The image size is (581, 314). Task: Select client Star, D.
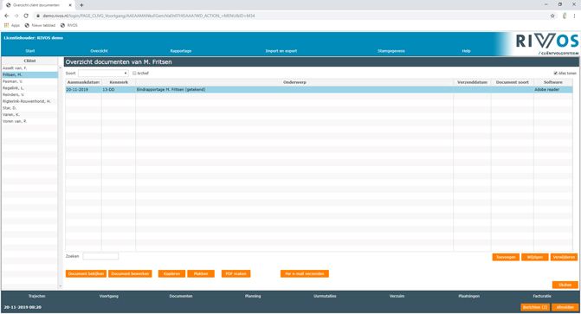29,108
